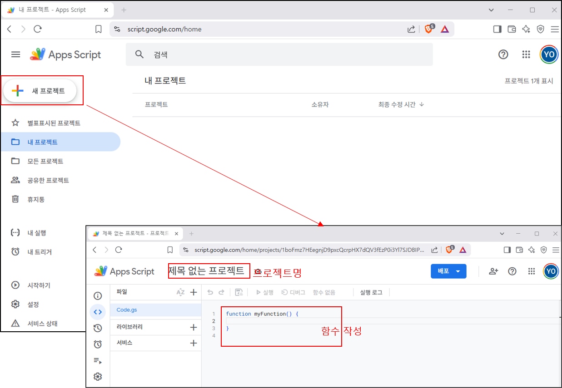The height and width of the screenshot is (388, 562).
Task: Open the 실행 로그 execution log
Action: coord(371,293)
